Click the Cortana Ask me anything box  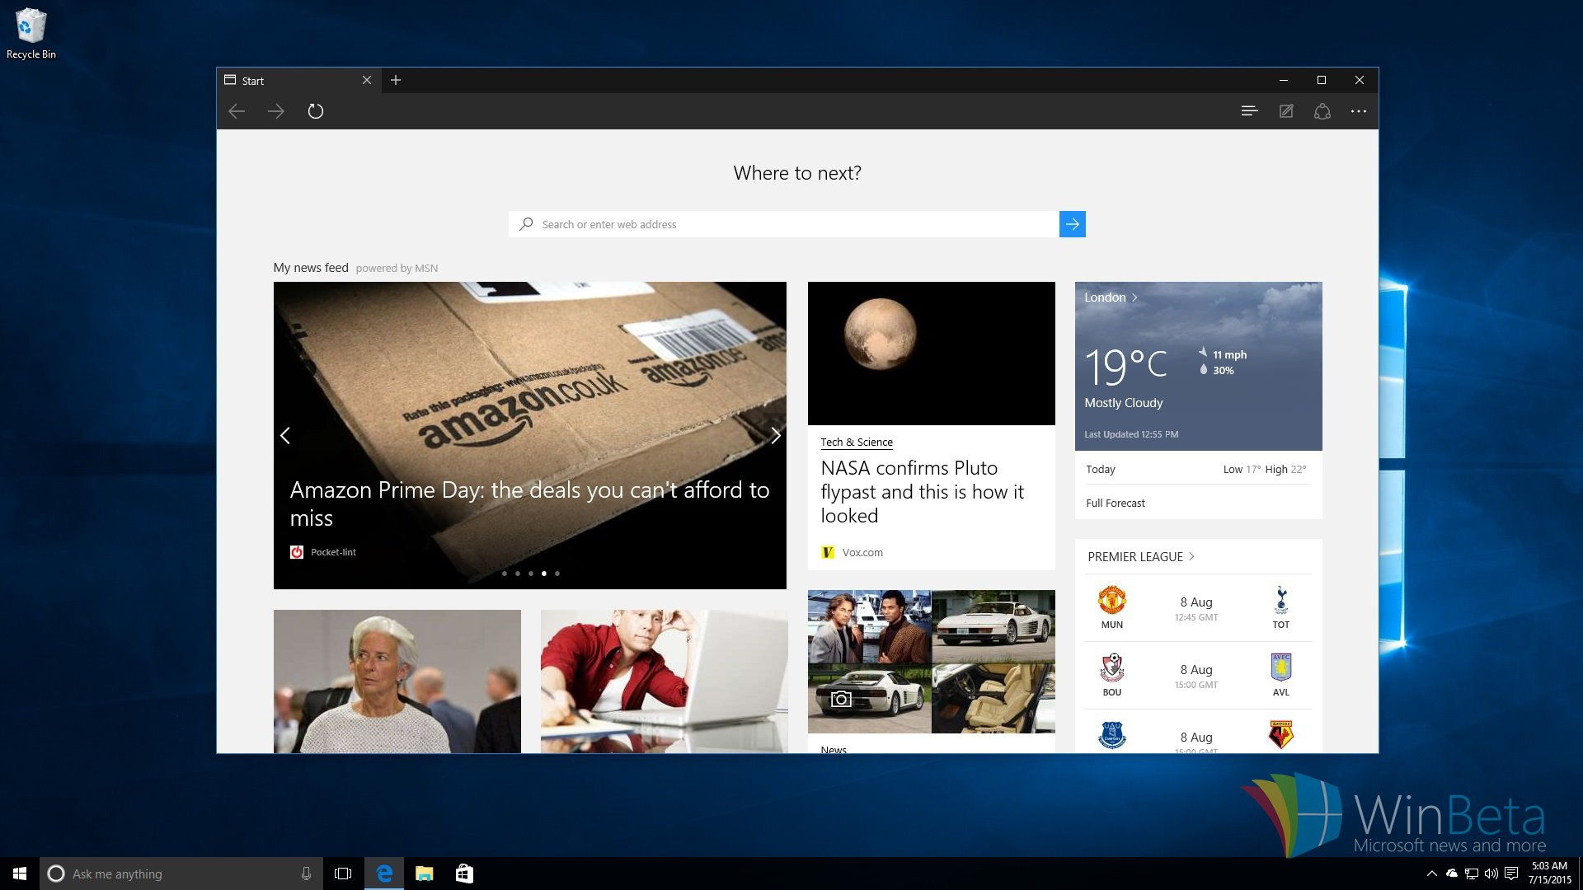click(x=180, y=874)
